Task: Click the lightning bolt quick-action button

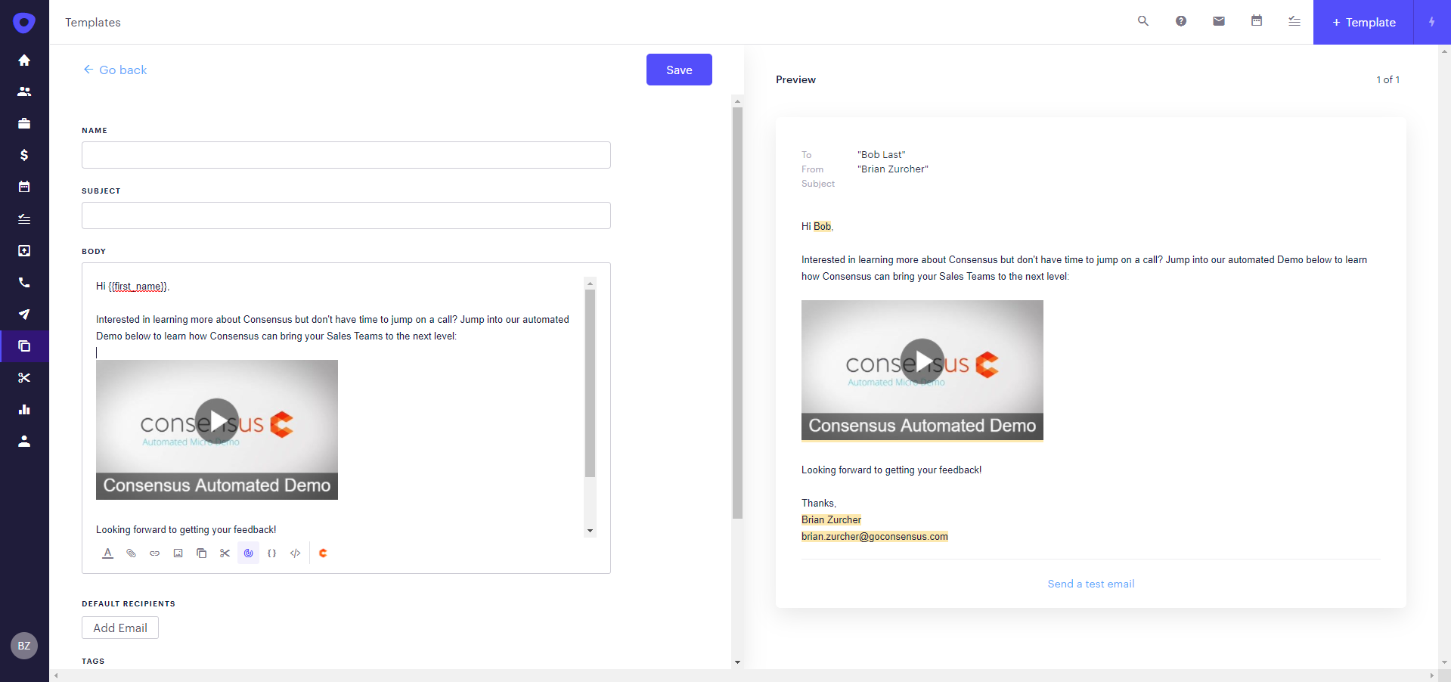Action: (x=1432, y=22)
